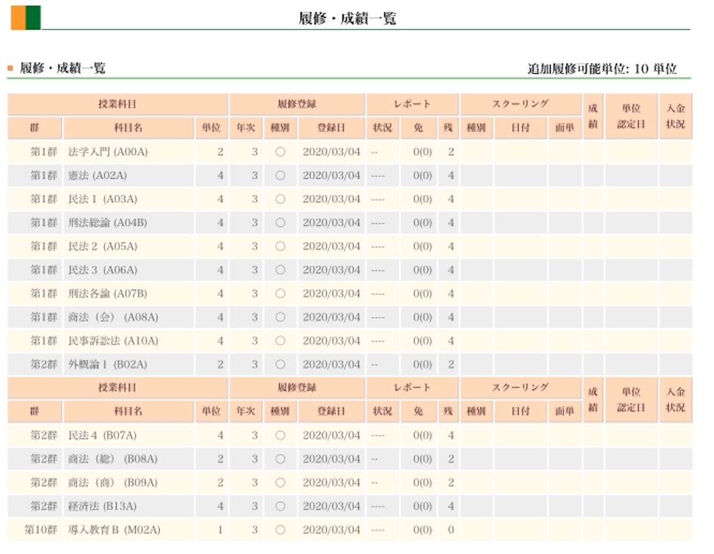This screenshot has width=714, height=554.
Task: Click the ○ mark in the 刑法総論 row
Action: [x=280, y=223]
